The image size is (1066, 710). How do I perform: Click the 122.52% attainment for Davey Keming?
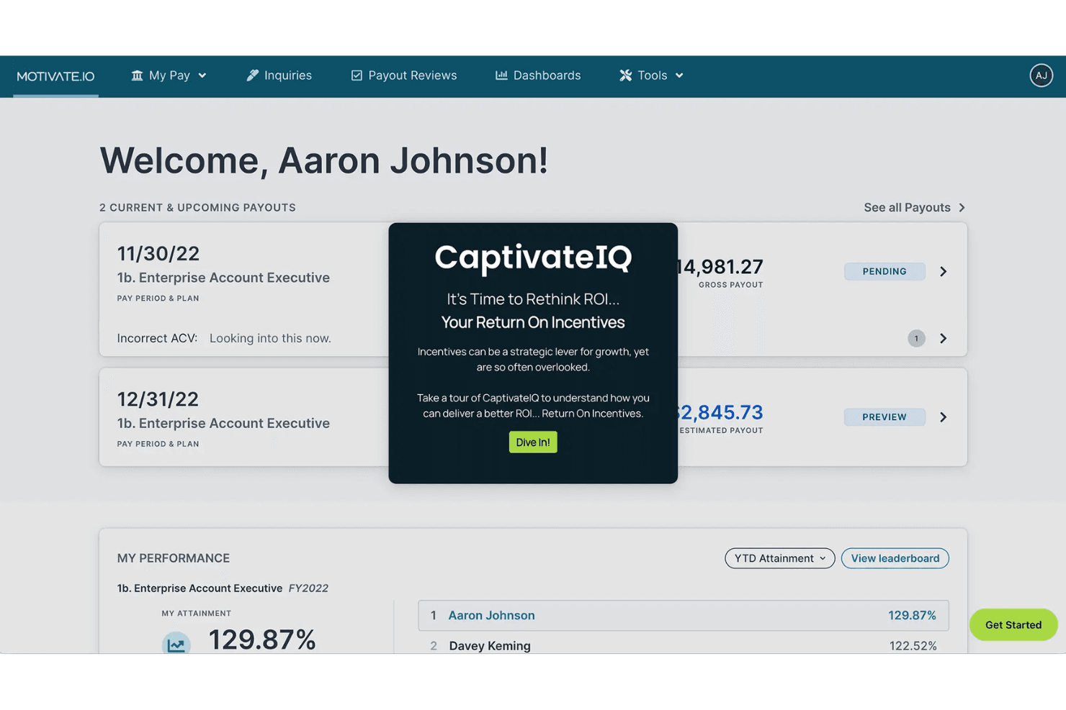[913, 646]
